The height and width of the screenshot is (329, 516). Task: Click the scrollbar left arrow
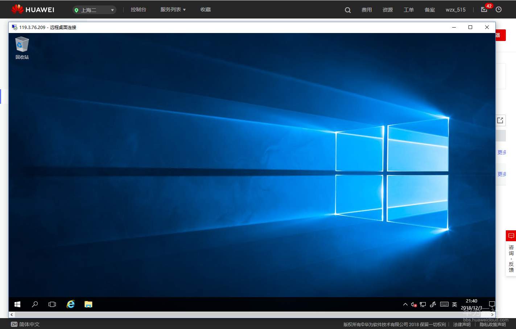point(12,315)
